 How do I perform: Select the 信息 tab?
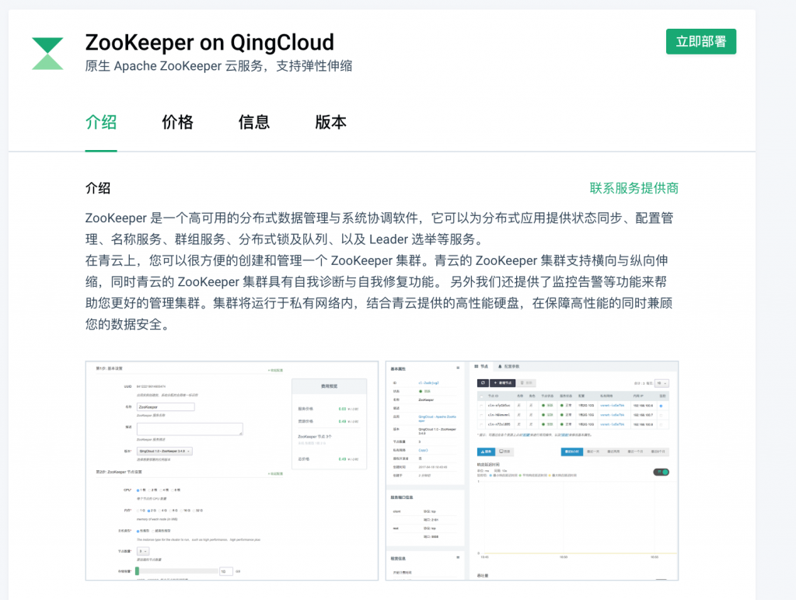(x=254, y=122)
